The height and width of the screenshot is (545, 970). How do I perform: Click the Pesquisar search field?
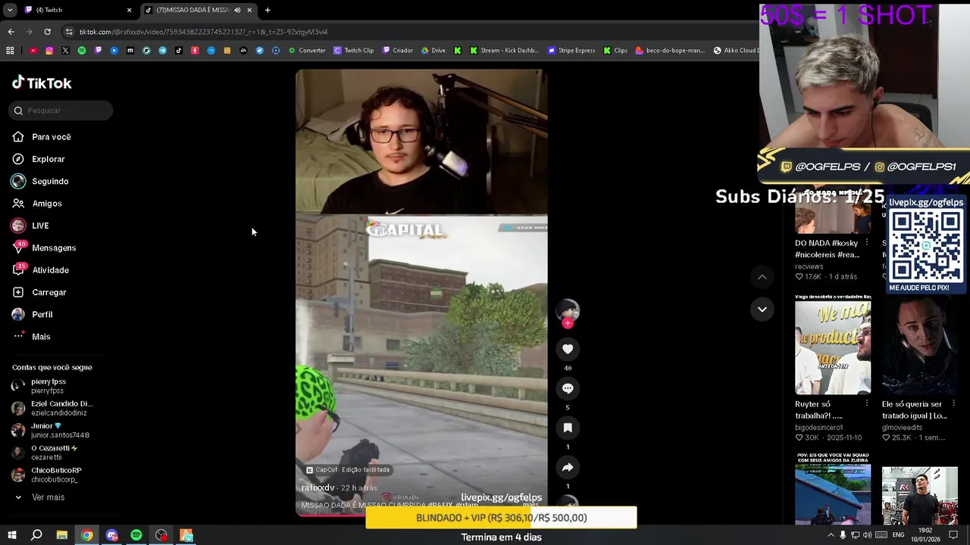(x=61, y=111)
